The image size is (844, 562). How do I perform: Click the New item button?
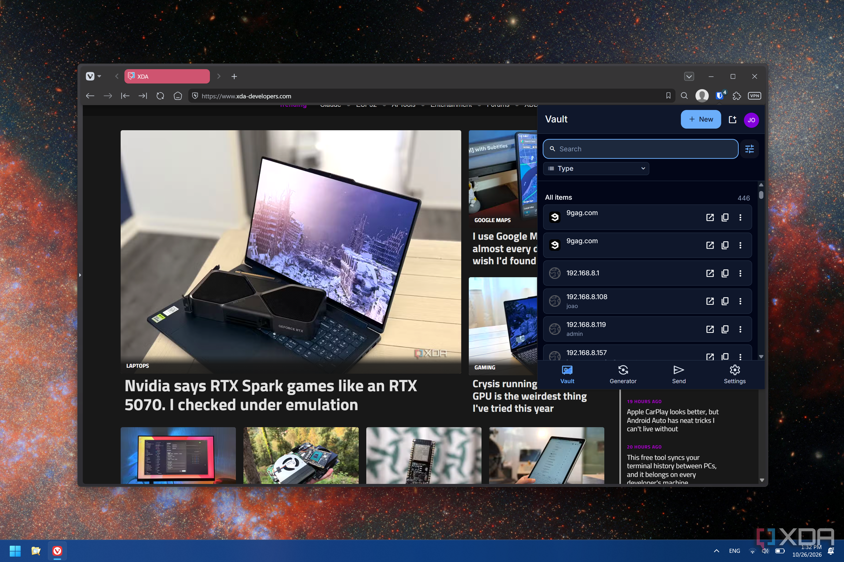click(x=700, y=119)
